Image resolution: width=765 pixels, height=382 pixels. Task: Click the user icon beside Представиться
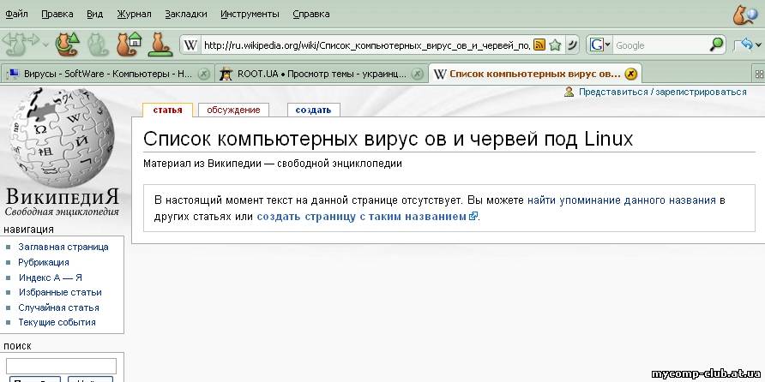tap(569, 92)
